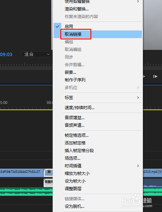
Task: Select 插入帧定格分段 entry
Action: 98,151
